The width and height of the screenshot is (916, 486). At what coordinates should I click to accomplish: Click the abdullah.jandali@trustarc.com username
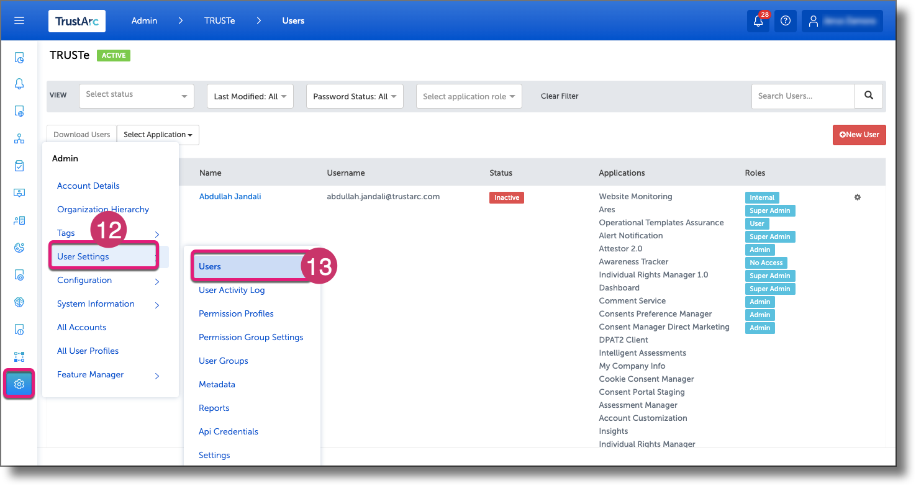383,196
